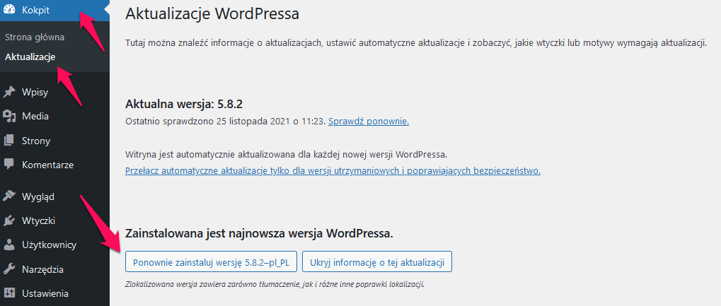Click Zainstalowana jest najnowsza wersja WordPressa heading
Image resolution: width=721 pixels, height=306 pixels.
coord(260,233)
